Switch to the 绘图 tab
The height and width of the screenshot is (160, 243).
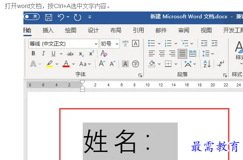click(x=71, y=30)
